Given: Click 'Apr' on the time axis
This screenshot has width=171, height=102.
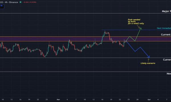Looking at the screenshot, I should pyautogui.click(x=149, y=99).
